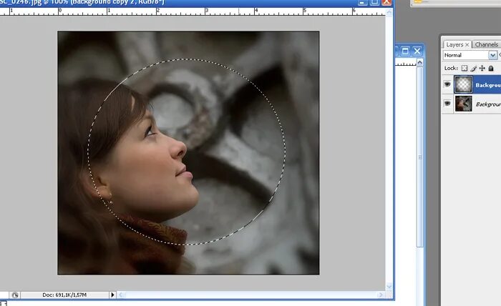Click the Doc: 691,1K/1,57M status readout
The image size is (501, 306).
64,295
